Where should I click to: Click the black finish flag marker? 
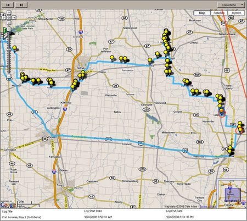12,34
